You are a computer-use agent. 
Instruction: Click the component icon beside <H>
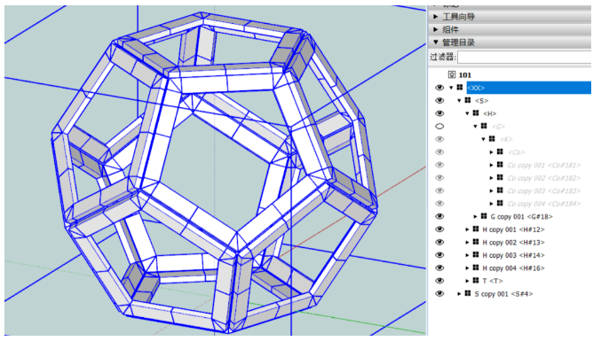tap(476, 112)
